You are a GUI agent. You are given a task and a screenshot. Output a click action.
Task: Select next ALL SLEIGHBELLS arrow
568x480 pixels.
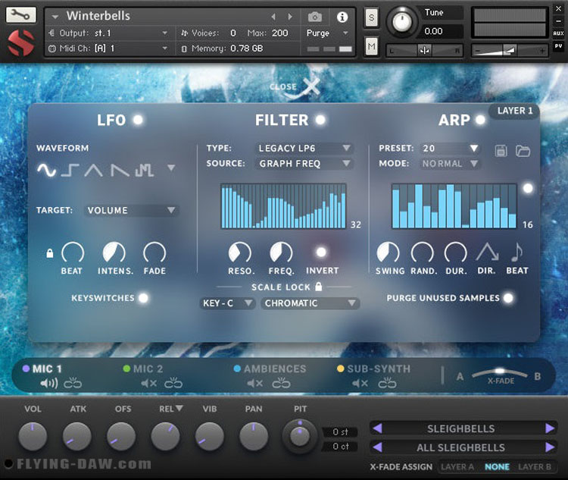pyautogui.click(x=550, y=447)
